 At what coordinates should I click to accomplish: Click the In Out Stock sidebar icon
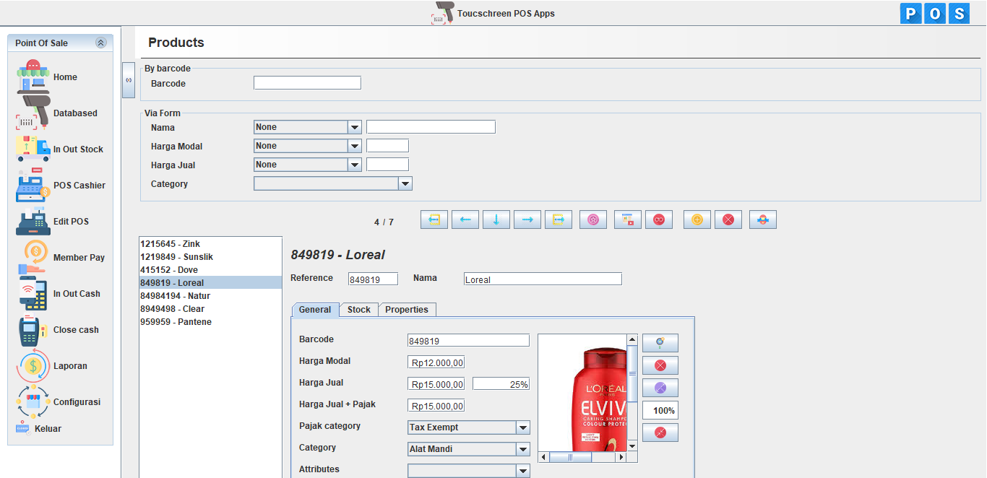(x=32, y=149)
